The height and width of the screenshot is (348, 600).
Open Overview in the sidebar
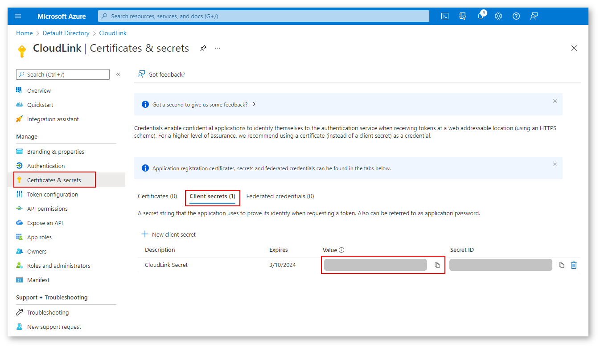39,90
